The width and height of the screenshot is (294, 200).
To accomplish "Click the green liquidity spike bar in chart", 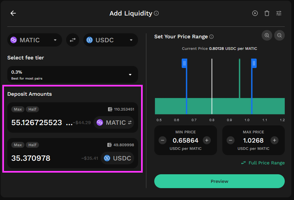I will [x=239, y=78].
